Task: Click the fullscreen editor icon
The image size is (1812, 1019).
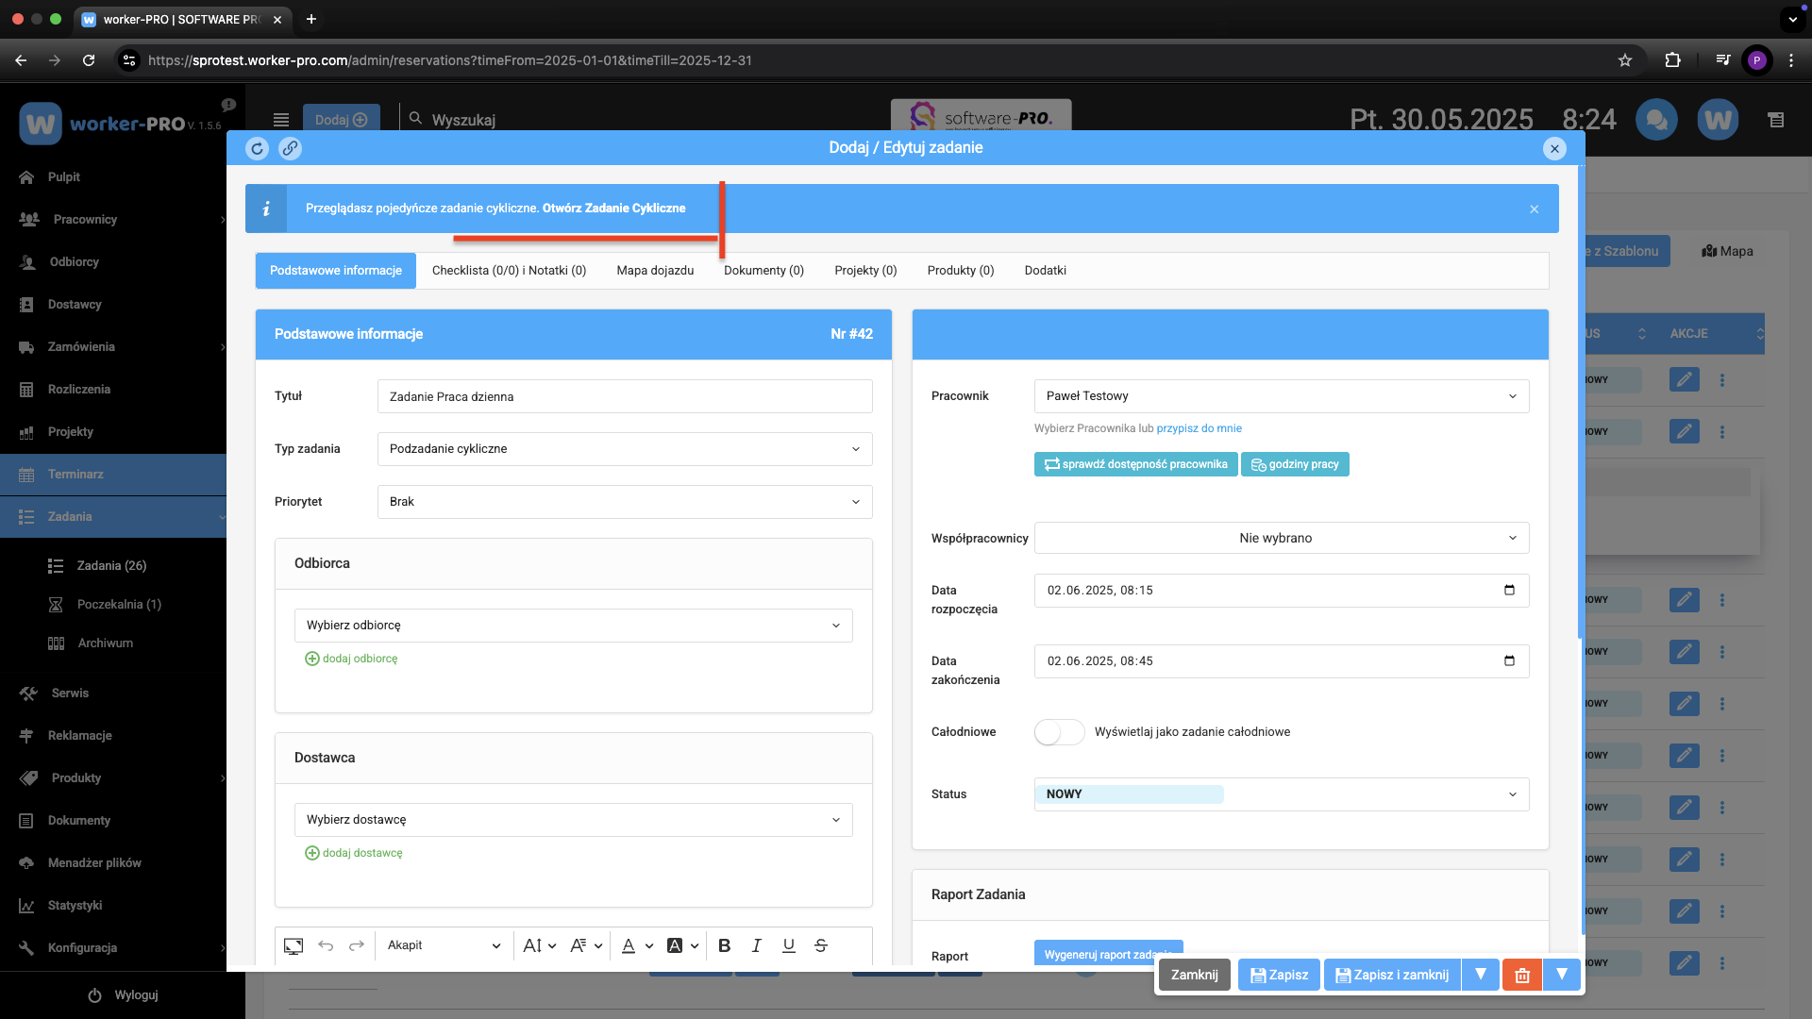Action: pyautogui.click(x=294, y=945)
